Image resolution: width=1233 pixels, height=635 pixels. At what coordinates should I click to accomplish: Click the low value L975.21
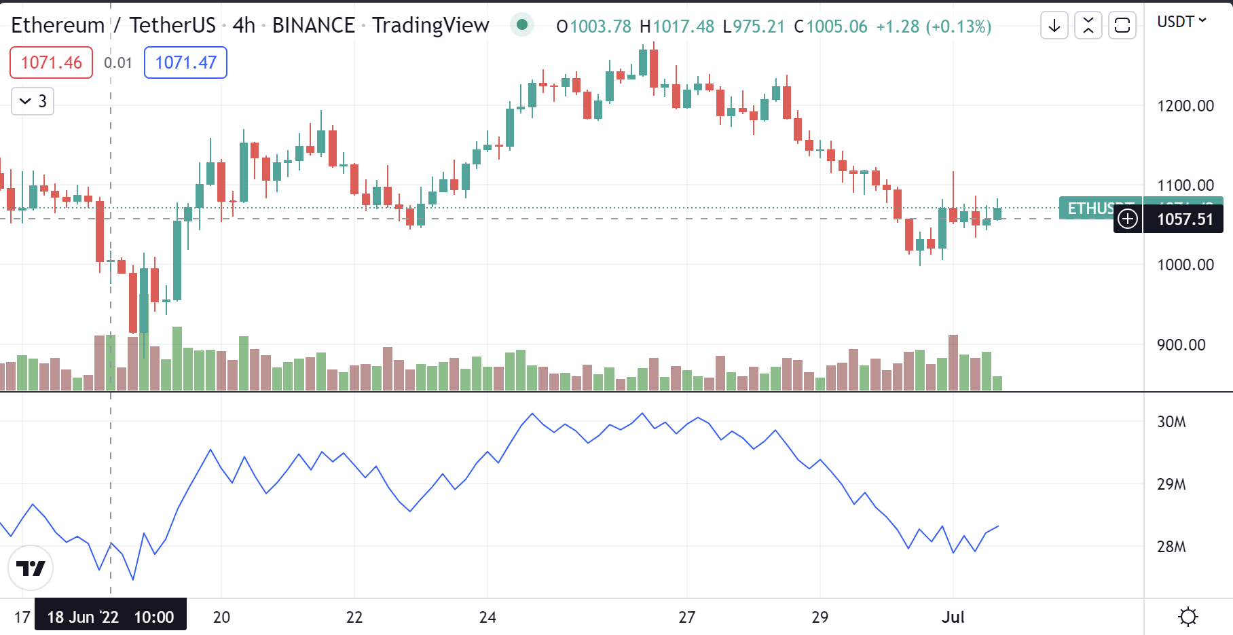coord(754,26)
